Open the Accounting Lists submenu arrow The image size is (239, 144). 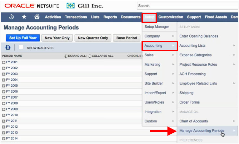(234, 45)
